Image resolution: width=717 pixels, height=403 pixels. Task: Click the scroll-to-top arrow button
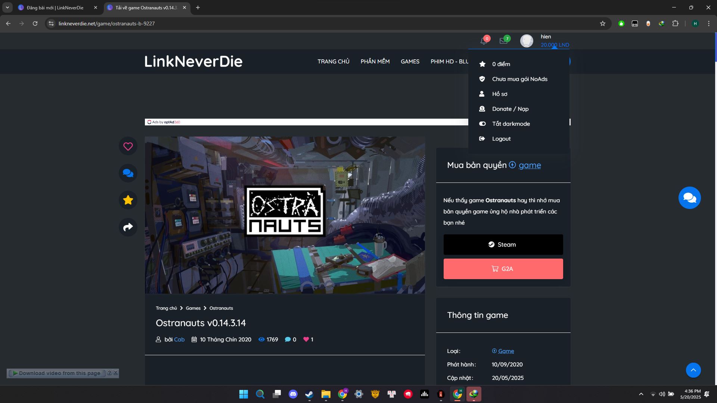pos(693,370)
